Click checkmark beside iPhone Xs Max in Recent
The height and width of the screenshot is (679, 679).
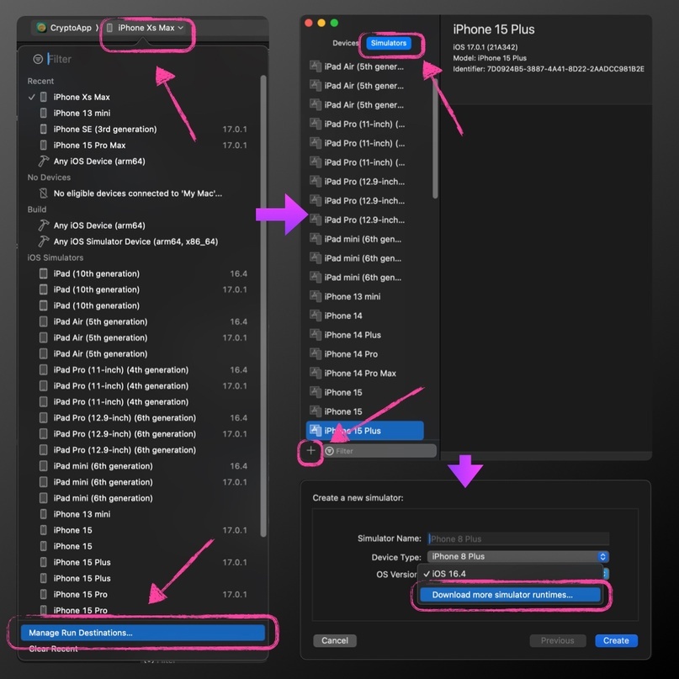pyautogui.click(x=32, y=97)
